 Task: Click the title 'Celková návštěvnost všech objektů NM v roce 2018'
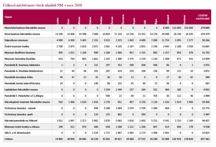point(42,5)
